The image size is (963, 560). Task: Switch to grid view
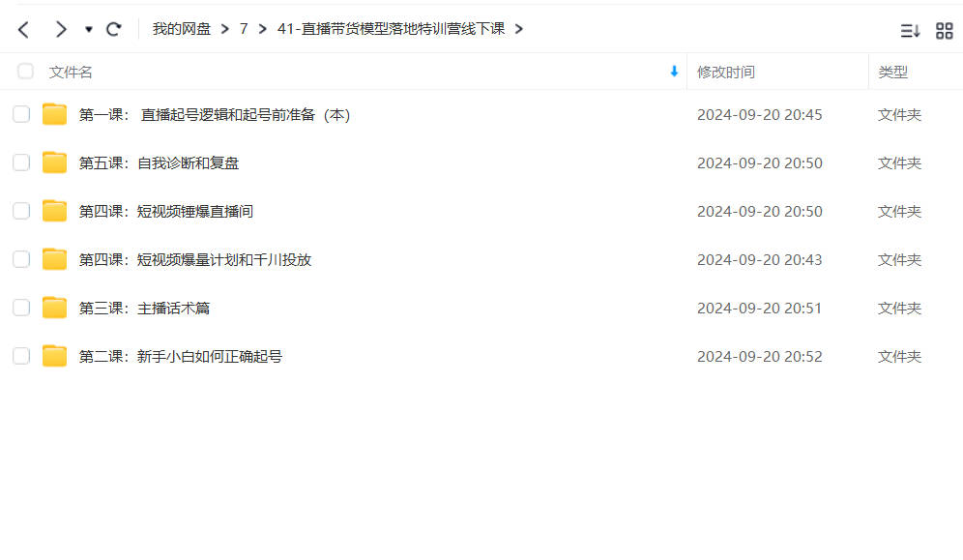coord(944,31)
